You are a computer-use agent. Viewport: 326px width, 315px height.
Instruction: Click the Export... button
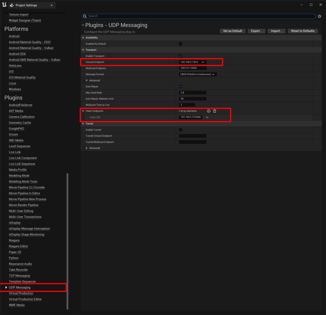click(256, 31)
